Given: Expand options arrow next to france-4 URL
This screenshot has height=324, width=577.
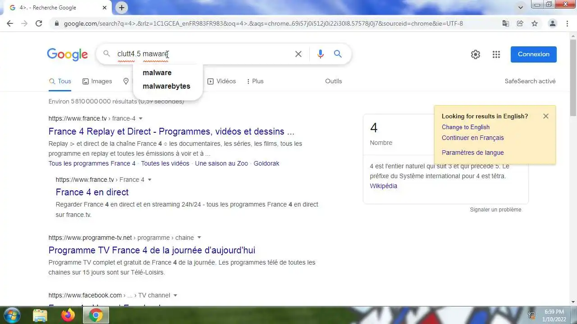Looking at the screenshot, I should [x=141, y=118].
